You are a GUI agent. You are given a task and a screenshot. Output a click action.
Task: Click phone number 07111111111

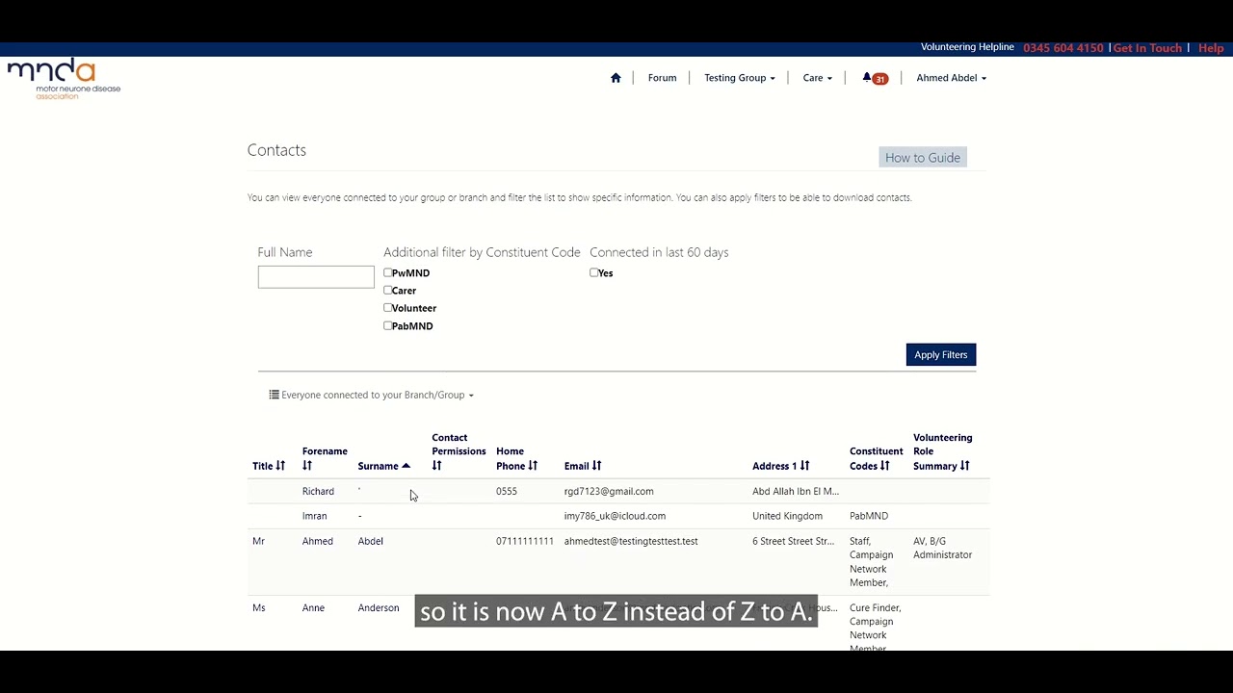click(525, 541)
